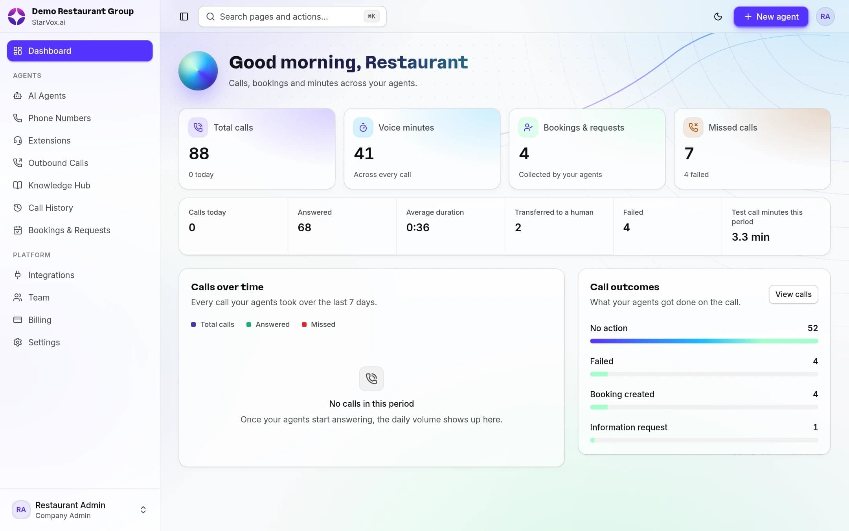Click the Integrations plug icon
The width and height of the screenshot is (849, 531).
click(18, 275)
